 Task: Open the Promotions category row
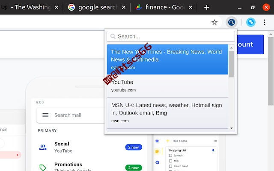tap(90, 167)
